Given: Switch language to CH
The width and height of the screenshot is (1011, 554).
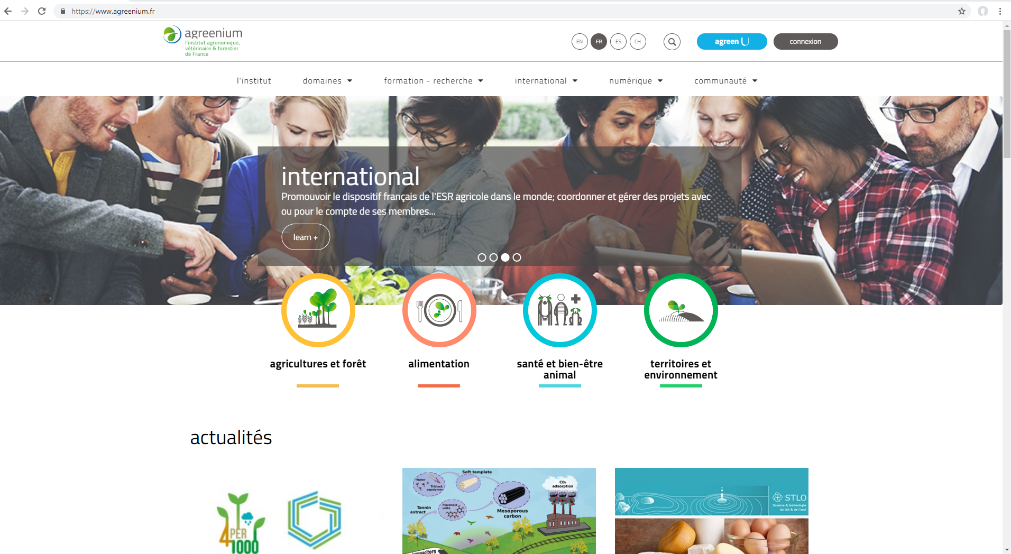Looking at the screenshot, I should pyautogui.click(x=638, y=42).
